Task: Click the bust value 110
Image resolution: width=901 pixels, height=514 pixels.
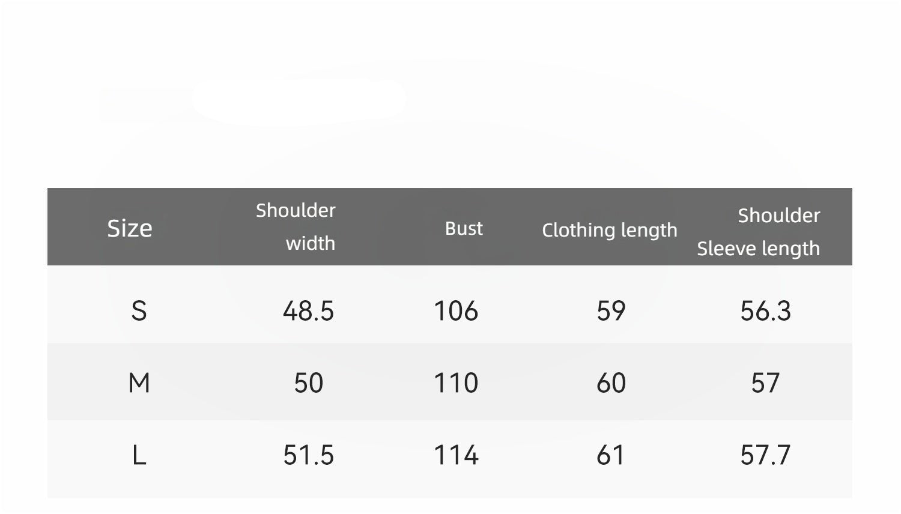Action: click(456, 383)
